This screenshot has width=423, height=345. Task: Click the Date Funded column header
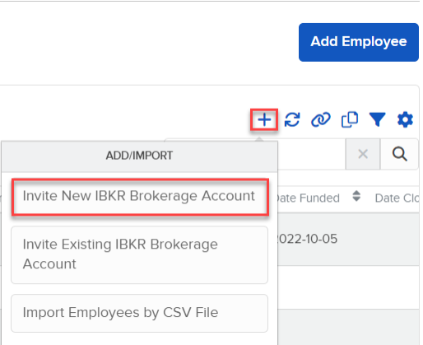(309, 198)
